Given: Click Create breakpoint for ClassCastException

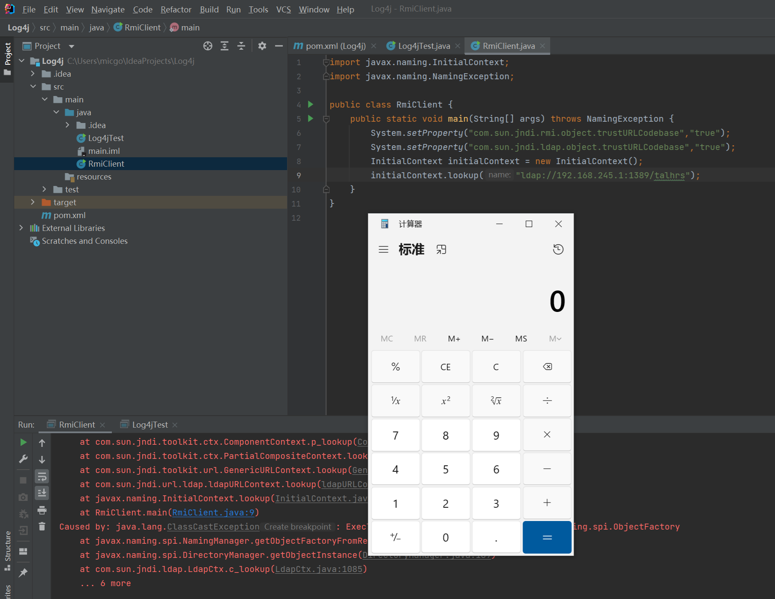Looking at the screenshot, I should pyautogui.click(x=297, y=527).
